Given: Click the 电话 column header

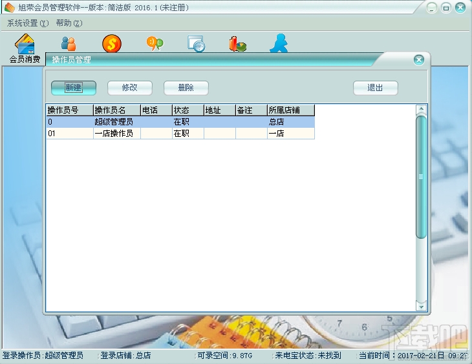Looking at the screenshot, I should (x=156, y=110).
